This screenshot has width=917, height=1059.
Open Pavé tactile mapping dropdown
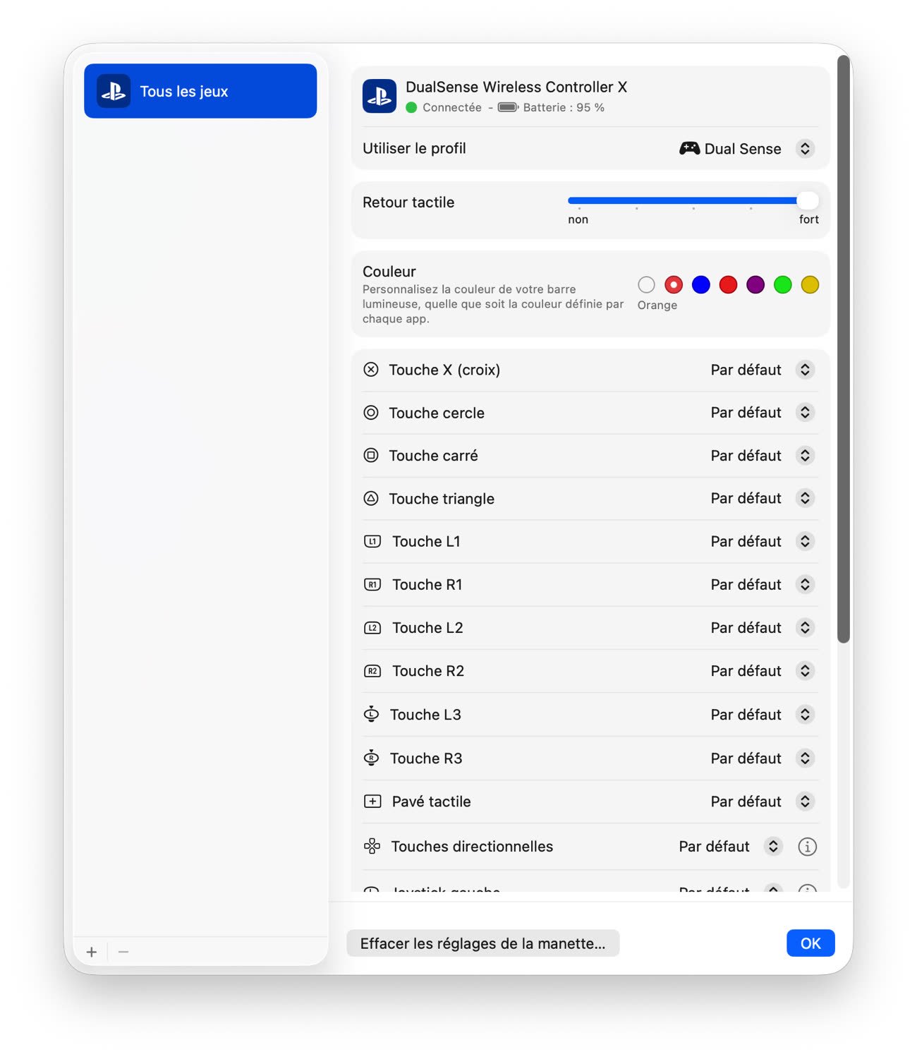(805, 801)
